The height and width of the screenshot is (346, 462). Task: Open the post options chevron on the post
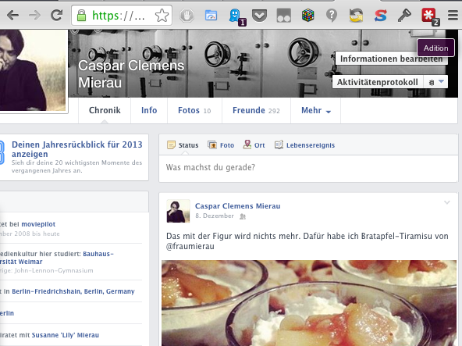point(447,202)
